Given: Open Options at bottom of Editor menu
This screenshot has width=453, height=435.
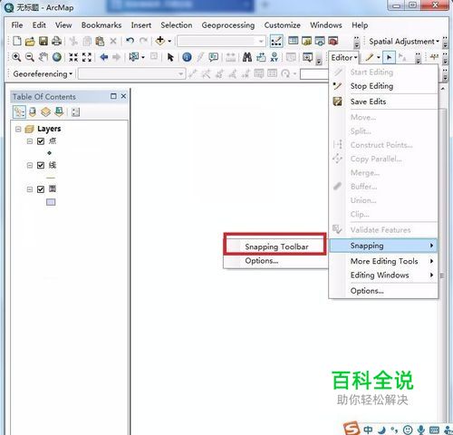Looking at the screenshot, I should pos(383,291).
